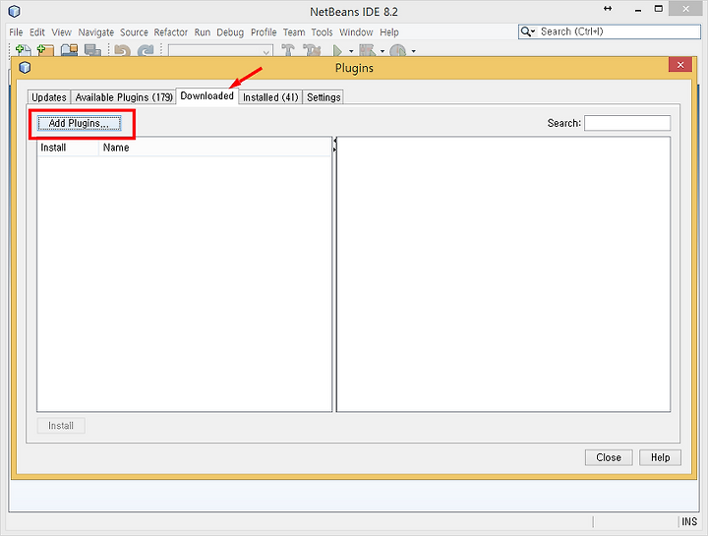This screenshot has height=536, width=708.
Task: Click the disabled Install button
Action: [x=61, y=426]
